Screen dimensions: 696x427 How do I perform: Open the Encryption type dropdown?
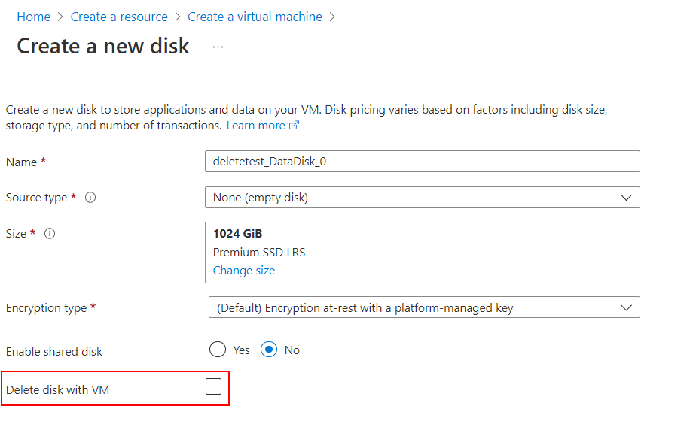tap(424, 307)
